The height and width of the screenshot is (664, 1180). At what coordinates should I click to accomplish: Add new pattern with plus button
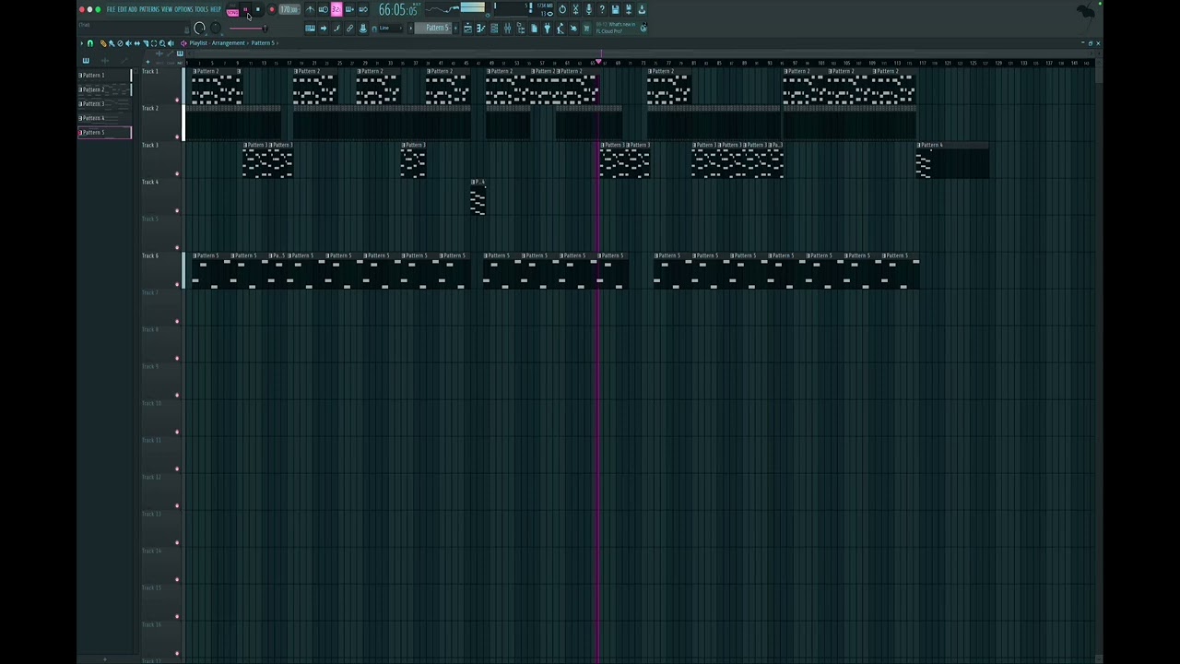click(x=455, y=28)
